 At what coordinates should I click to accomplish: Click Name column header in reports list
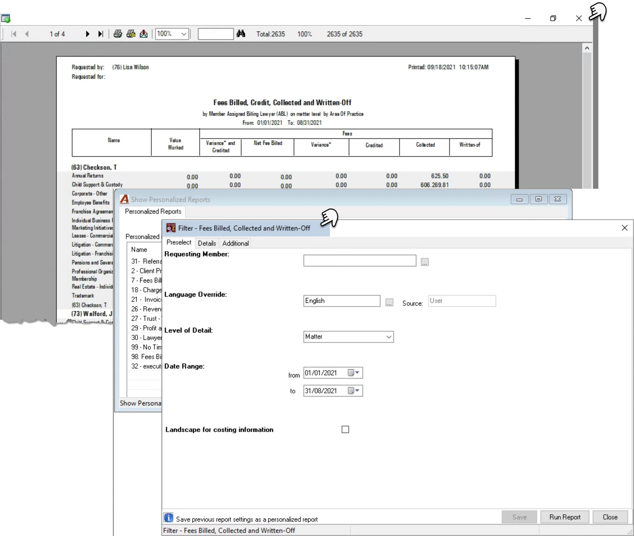pos(139,249)
